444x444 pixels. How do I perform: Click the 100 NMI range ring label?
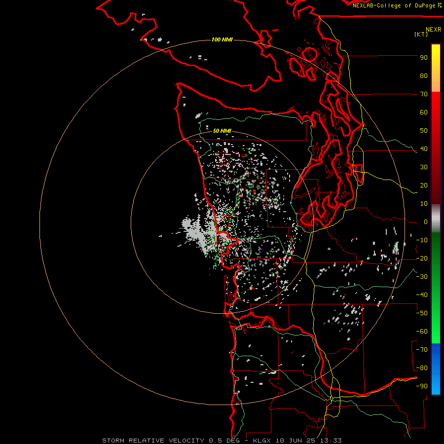[x=222, y=39]
